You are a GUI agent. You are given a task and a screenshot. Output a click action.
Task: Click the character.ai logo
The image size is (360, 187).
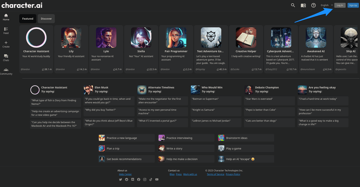tap(22, 5)
